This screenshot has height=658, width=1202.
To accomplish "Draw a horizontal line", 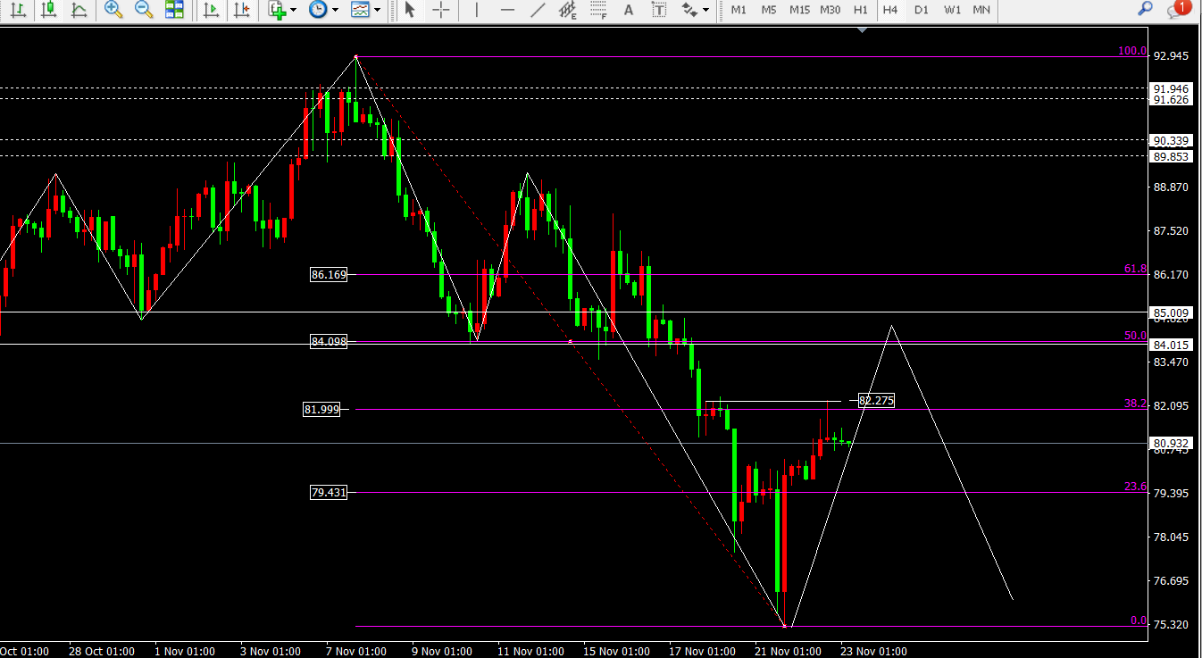I will tap(507, 10).
